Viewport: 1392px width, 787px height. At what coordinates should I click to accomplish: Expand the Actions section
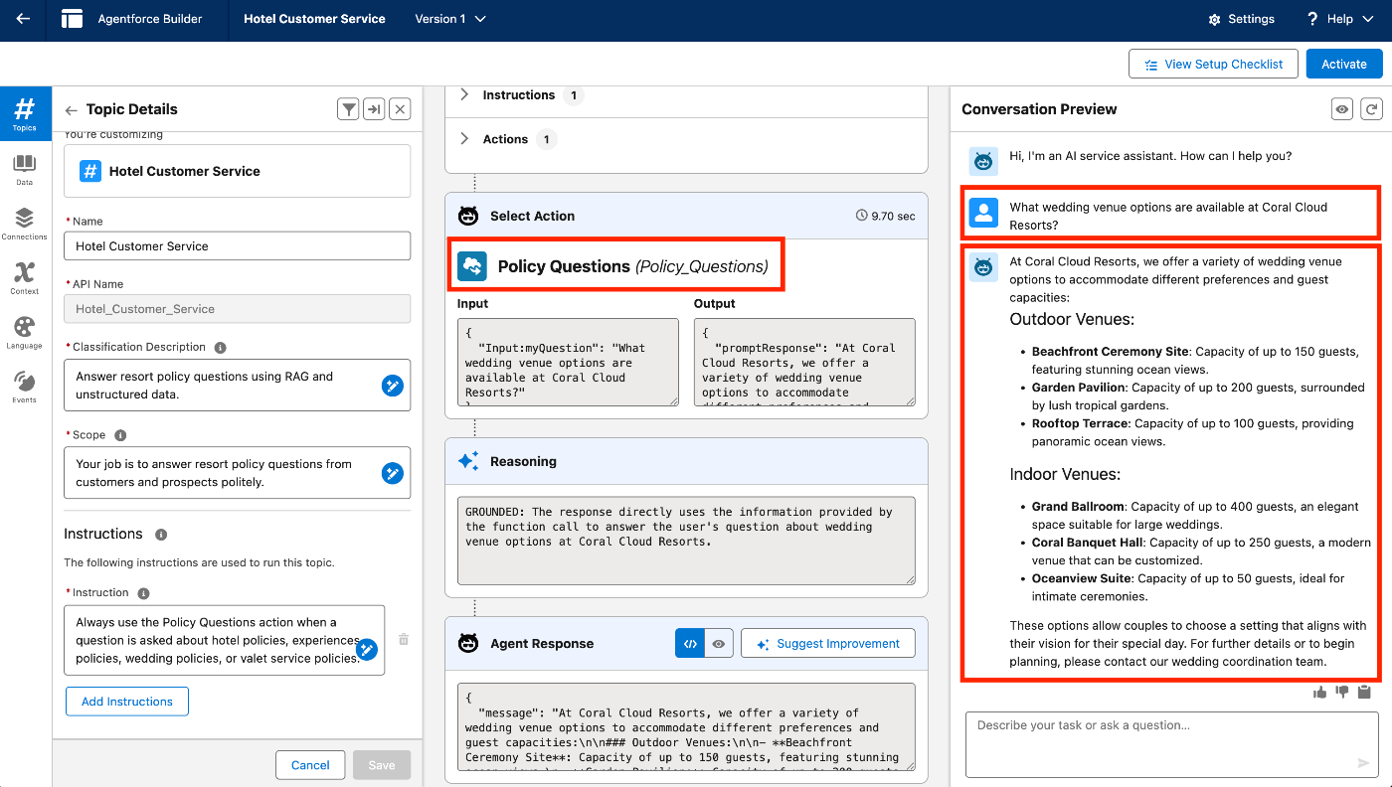pos(464,139)
